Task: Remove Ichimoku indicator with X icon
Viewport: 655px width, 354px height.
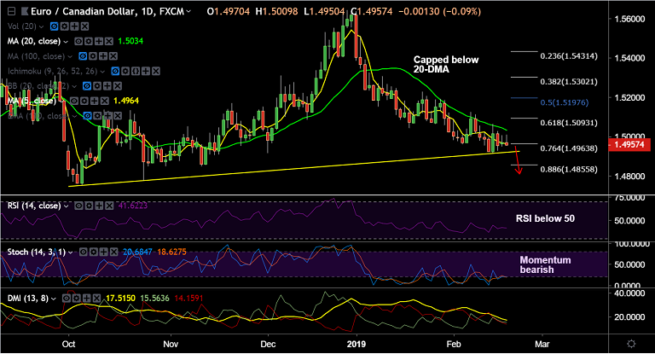Action: (155, 72)
